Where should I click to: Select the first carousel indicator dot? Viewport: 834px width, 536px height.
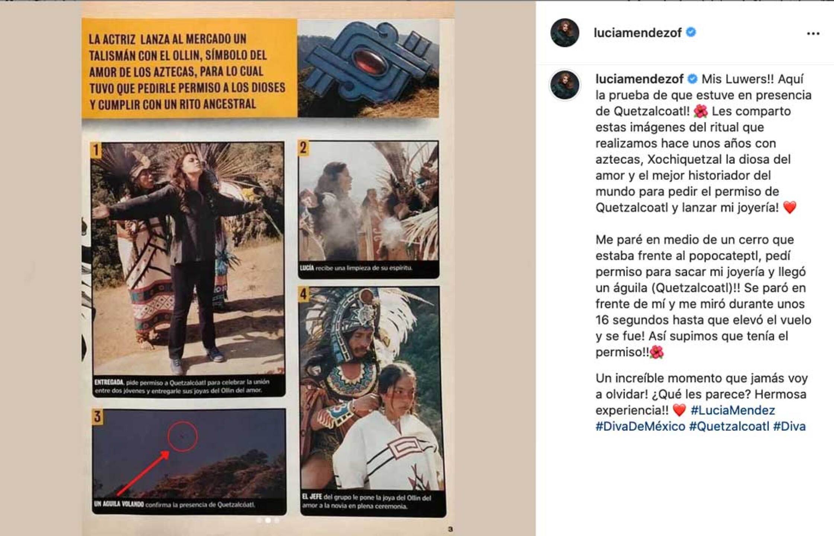(x=259, y=520)
